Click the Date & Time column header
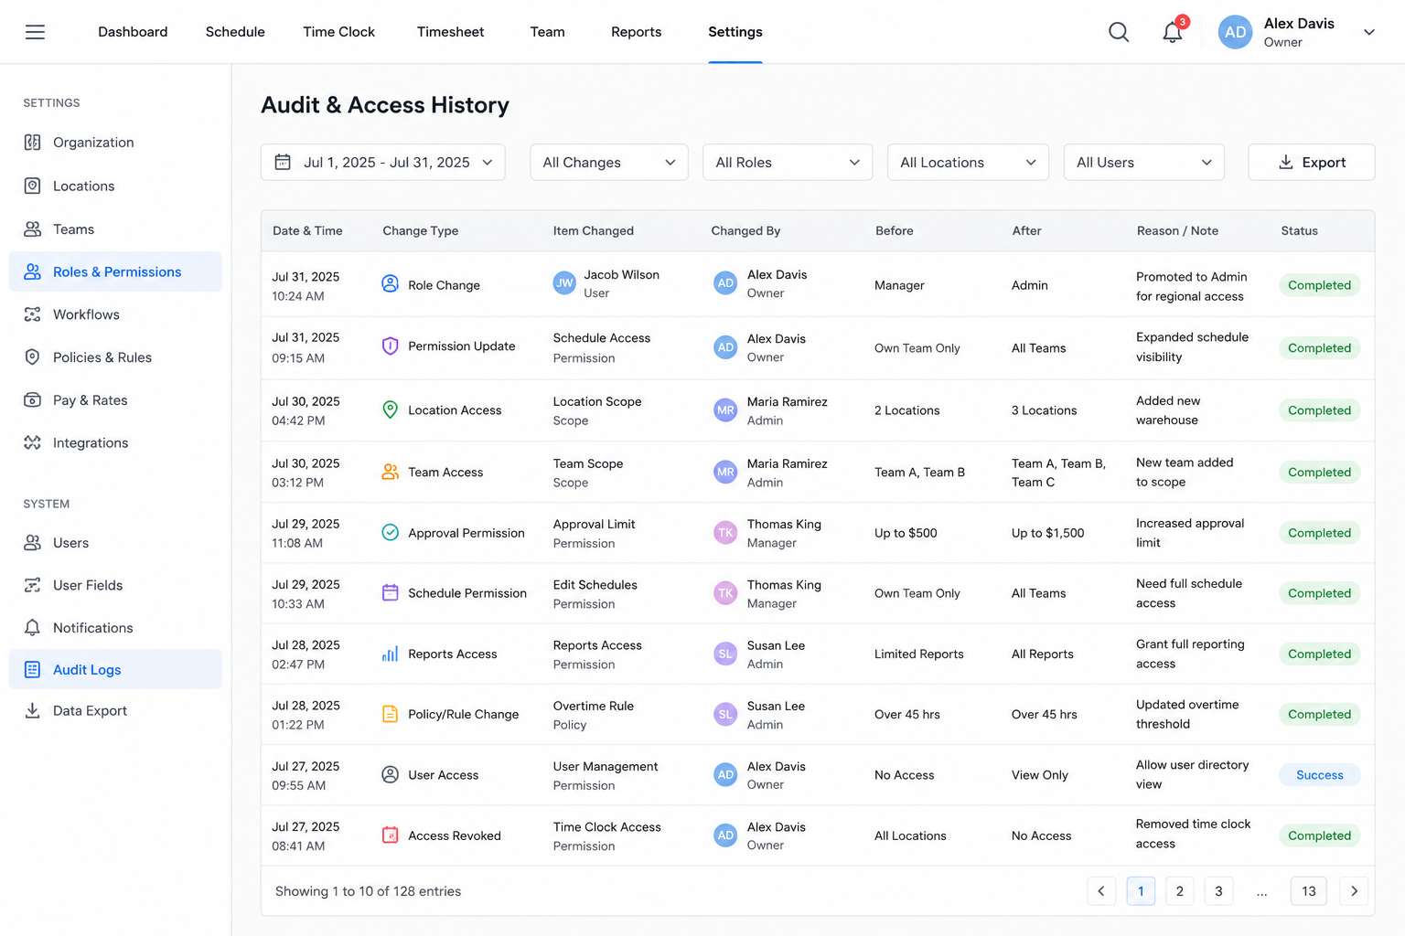1405x936 pixels. tap(307, 230)
